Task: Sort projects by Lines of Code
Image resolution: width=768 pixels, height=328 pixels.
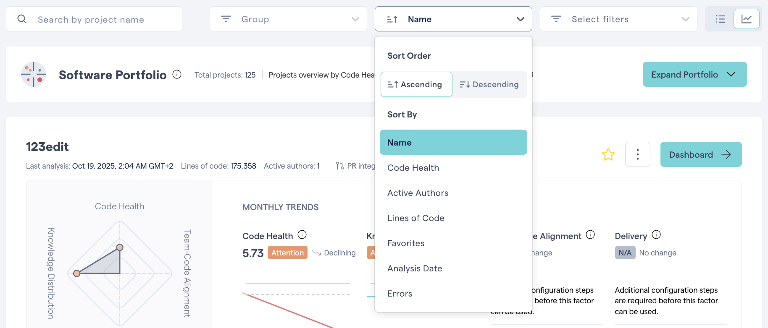Action: [416, 218]
